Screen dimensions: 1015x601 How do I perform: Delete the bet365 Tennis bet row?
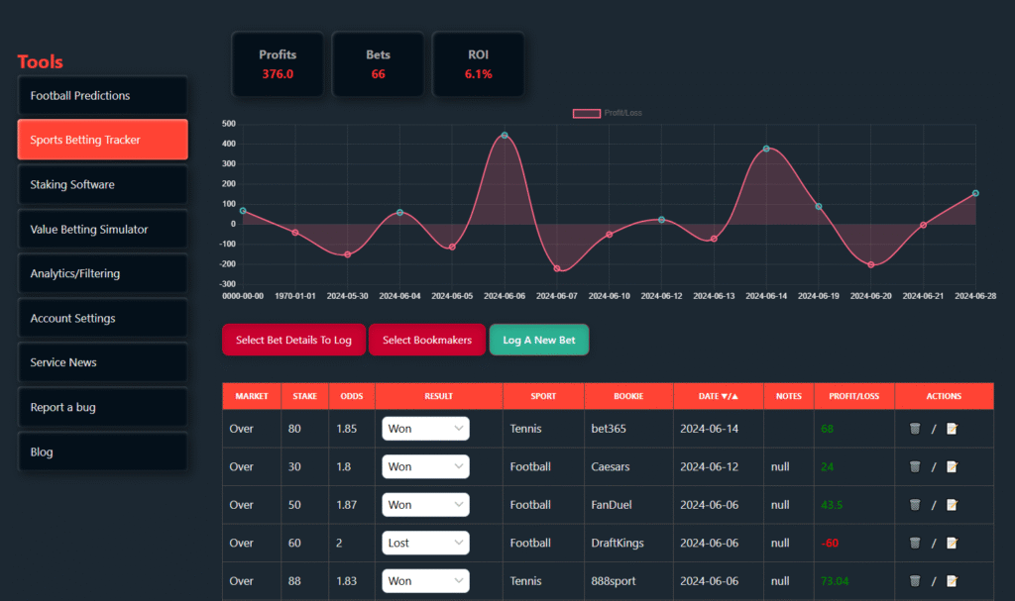click(x=915, y=429)
